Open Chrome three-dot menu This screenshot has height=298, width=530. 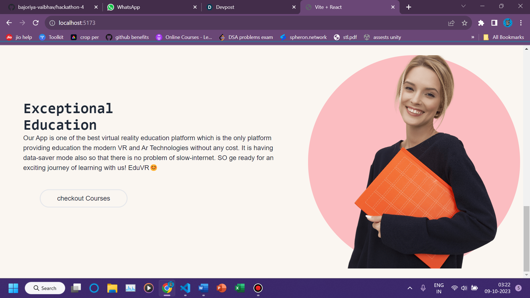pyautogui.click(x=521, y=23)
